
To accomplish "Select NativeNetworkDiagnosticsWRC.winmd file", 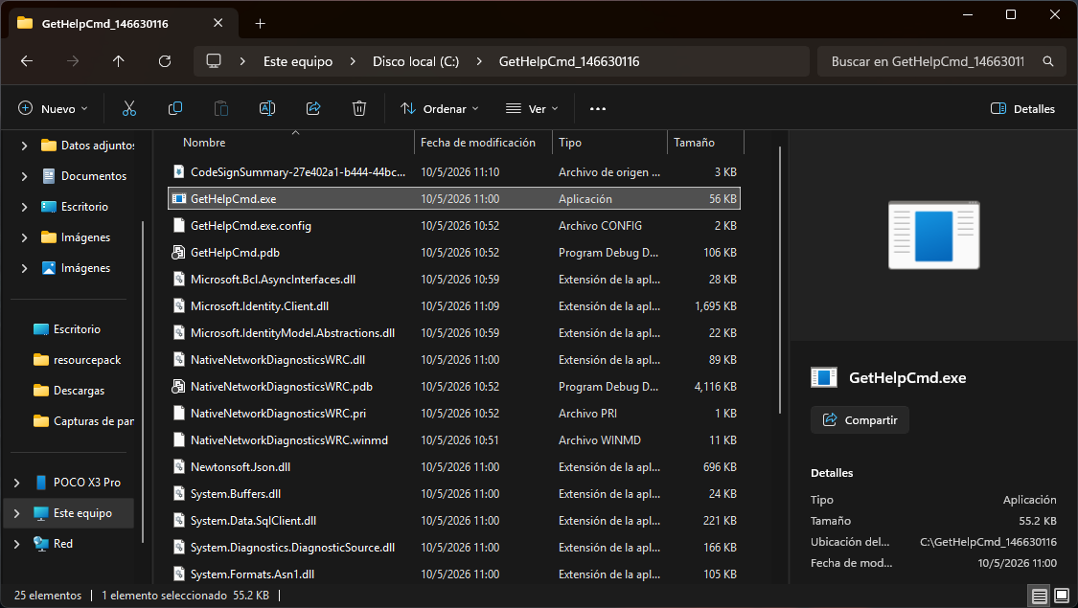I will click(454, 439).
